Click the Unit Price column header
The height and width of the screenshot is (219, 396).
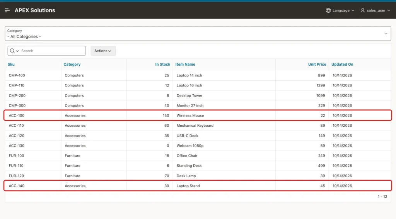317,65
